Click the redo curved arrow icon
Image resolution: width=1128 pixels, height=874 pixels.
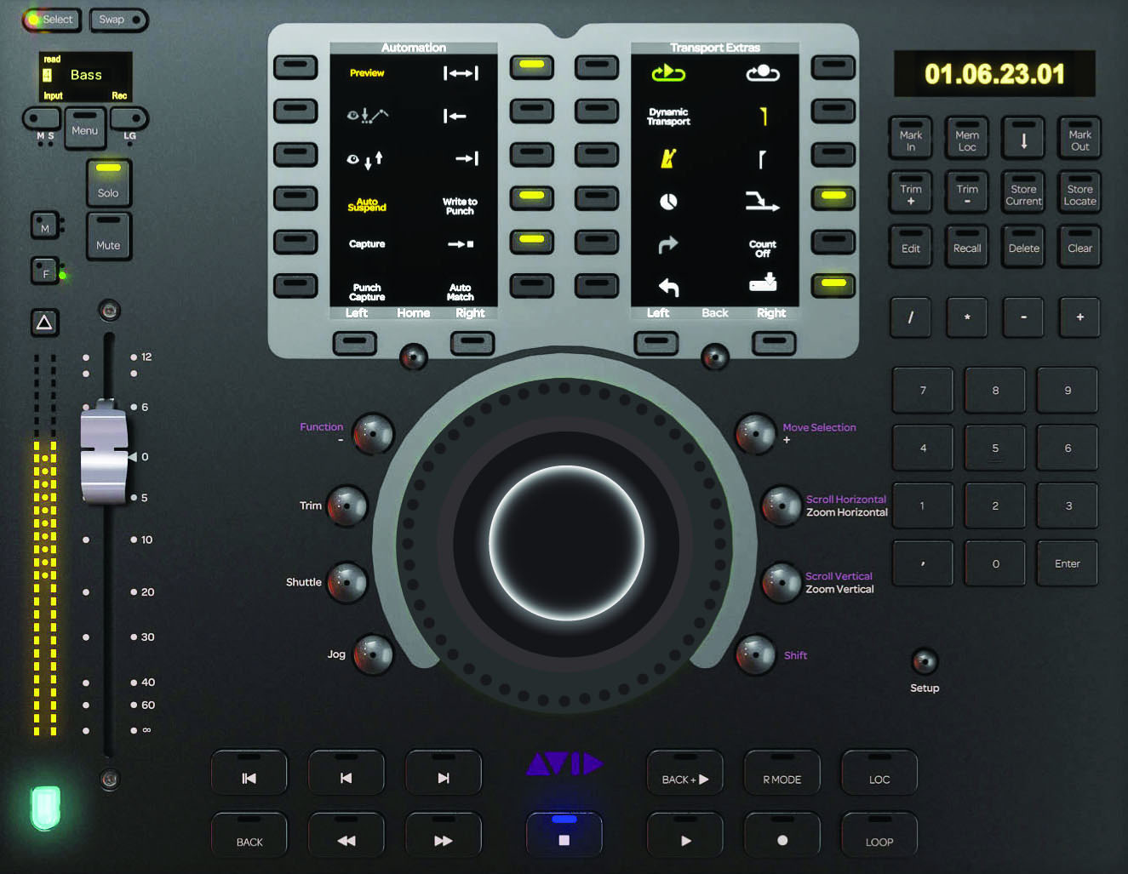[668, 244]
